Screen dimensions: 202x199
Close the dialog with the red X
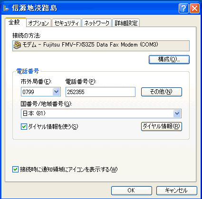click(x=194, y=8)
